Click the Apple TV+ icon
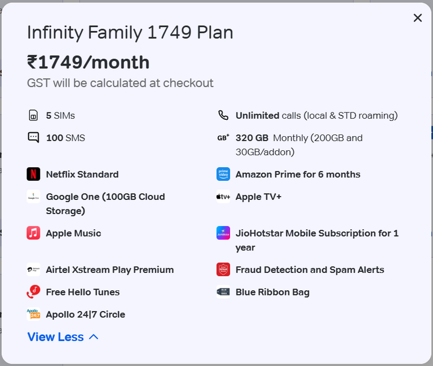433x366 pixels. (x=223, y=197)
